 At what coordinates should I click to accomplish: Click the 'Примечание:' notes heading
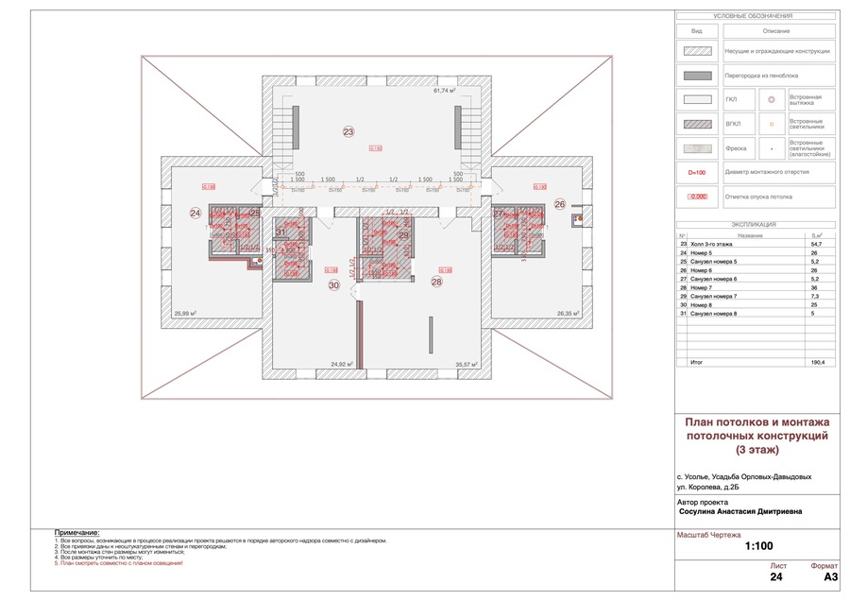tap(77, 533)
